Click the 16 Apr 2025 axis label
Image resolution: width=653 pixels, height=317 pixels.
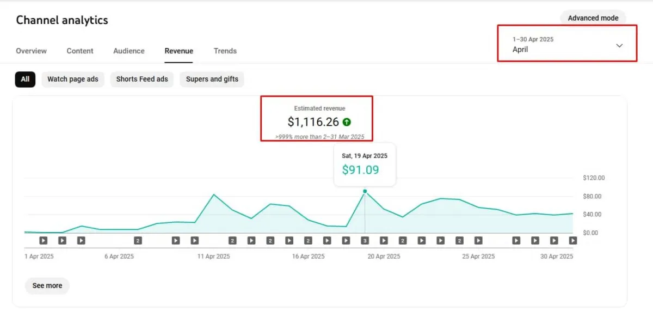pos(309,256)
